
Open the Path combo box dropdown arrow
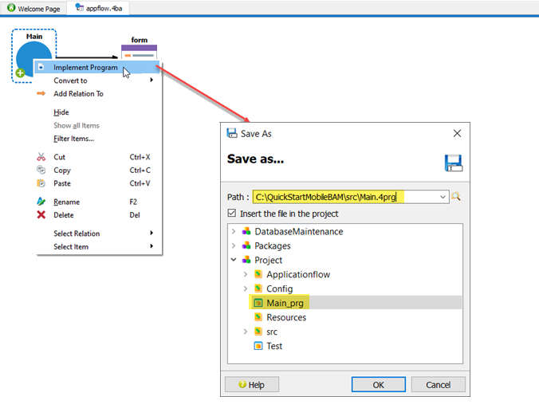click(x=443, y=197)
